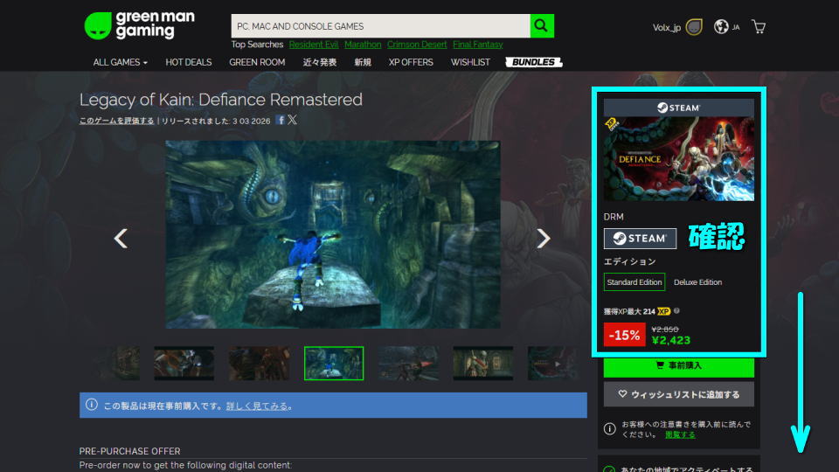Click the green search magnifier button
The width and height of the screenshot is (839, 472).
(x=543, y=26)
